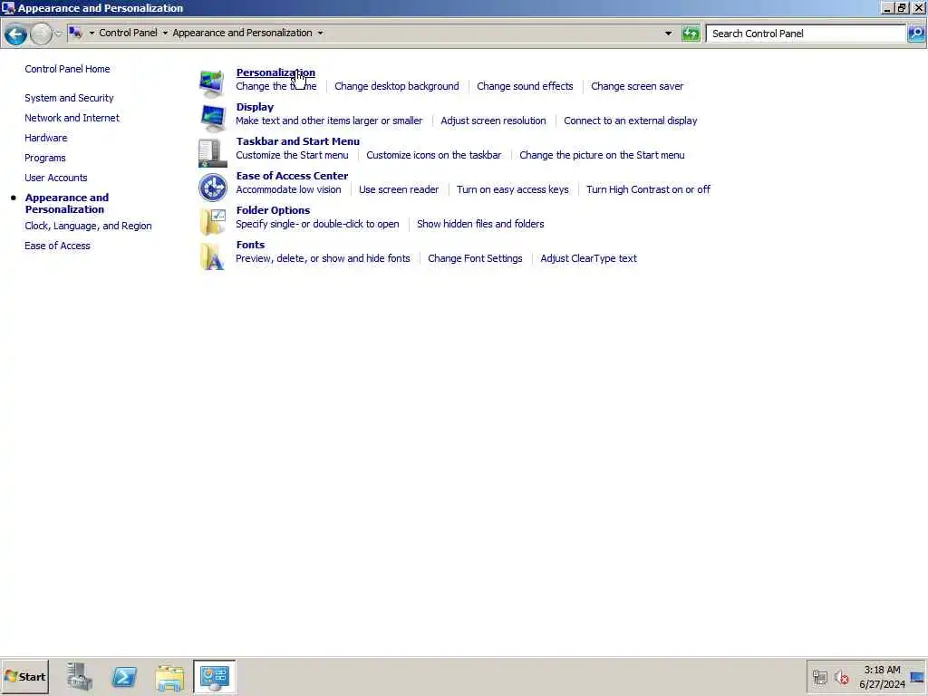Open Network and Internet category
The image size is (928, 696).
click(72, 118)
